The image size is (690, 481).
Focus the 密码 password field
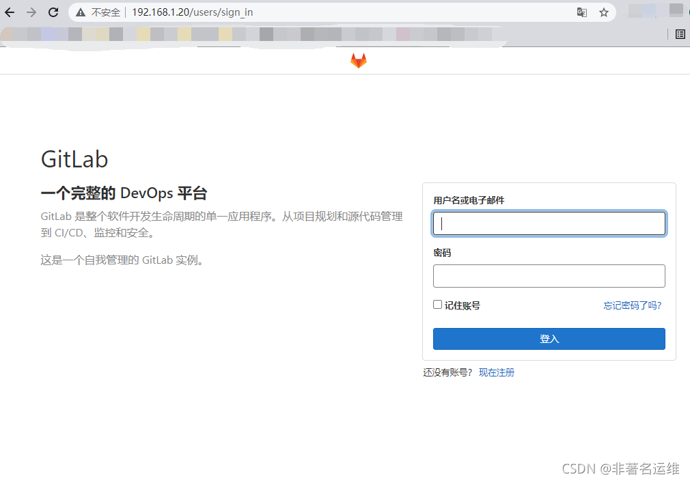(549, 276)
